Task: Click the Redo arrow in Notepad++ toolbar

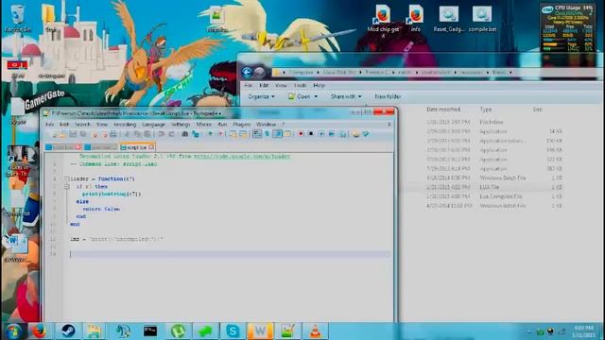Action: pyautogui.click(x=171, y=134)
